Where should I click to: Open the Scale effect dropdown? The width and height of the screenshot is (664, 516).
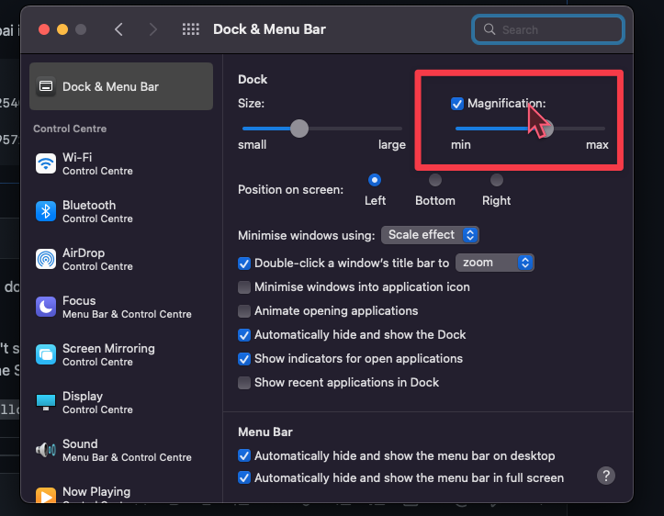pos(430,235)
